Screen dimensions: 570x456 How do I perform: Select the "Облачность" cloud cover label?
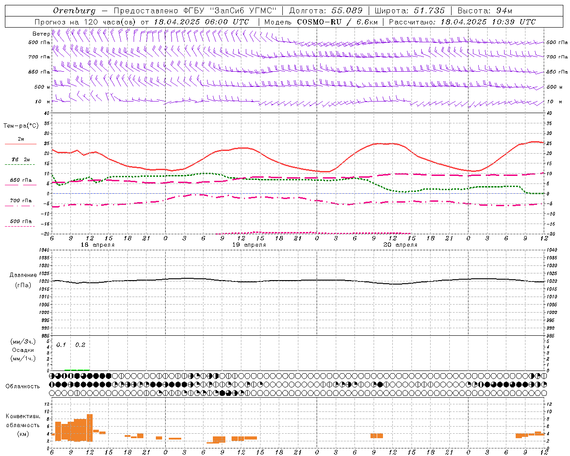[23, 386]
